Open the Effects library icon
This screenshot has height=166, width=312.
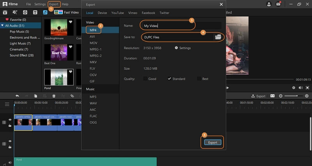click(15, 12)
